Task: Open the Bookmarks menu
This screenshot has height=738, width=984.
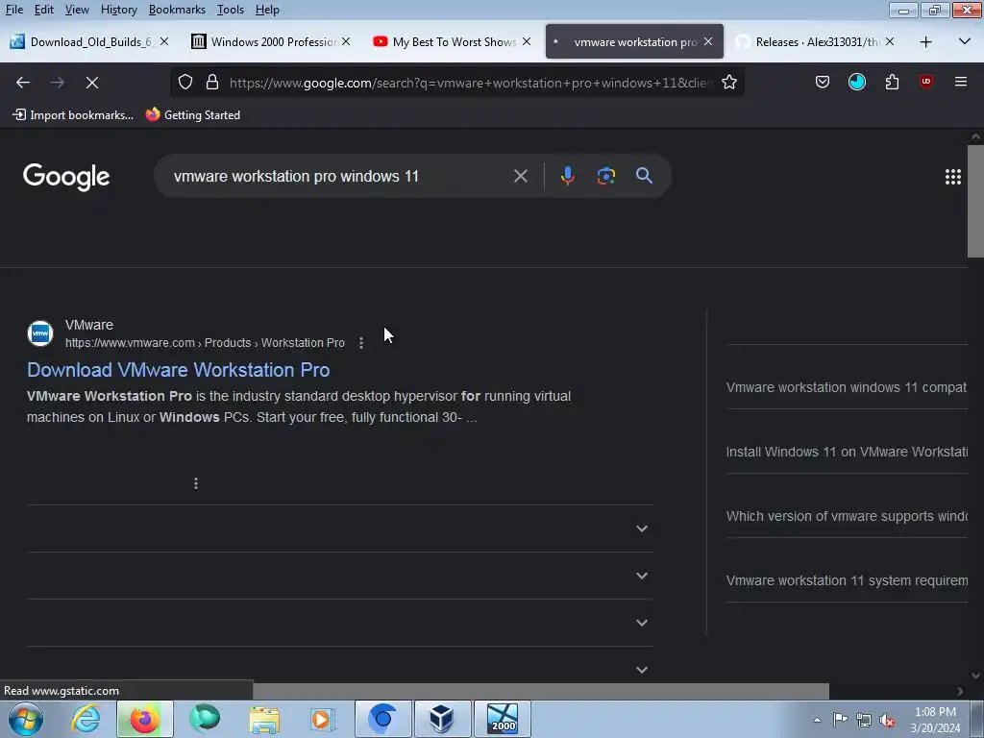Action: tap(177, 10)
